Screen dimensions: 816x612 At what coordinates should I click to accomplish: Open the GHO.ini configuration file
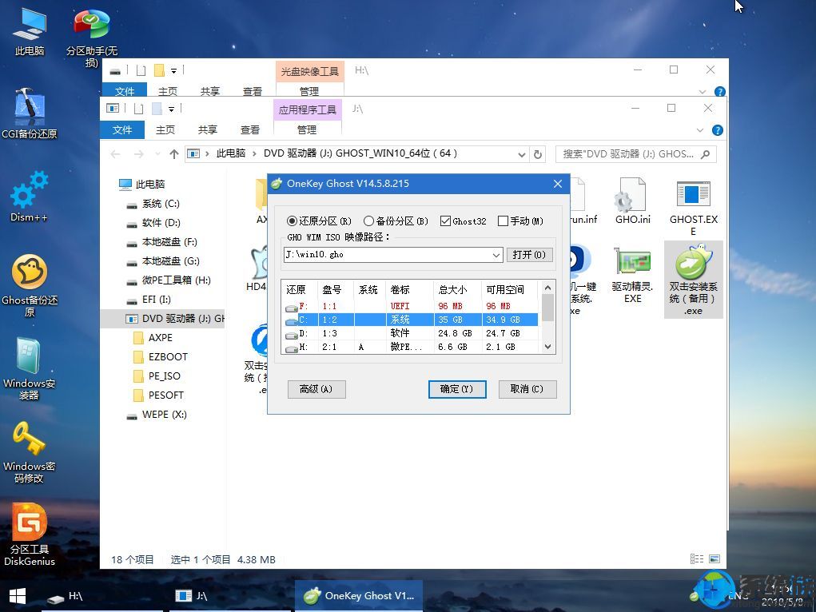(x=632, y=198)
